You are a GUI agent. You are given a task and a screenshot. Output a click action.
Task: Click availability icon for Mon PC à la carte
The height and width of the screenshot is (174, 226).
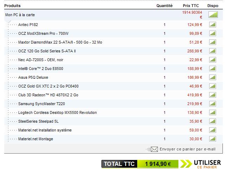coord(213,15)
